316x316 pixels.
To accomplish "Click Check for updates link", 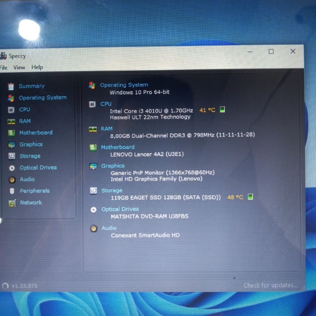I will coord(270,285).
